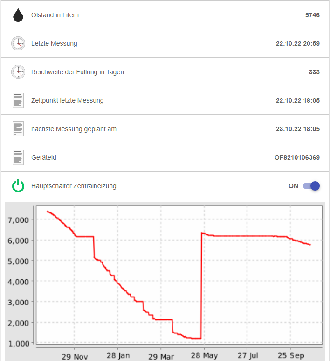Select the Hauptschalter Zentralheizung label
Viewport: 330px width, 361px height.
pyautogui.click(x=74, y=186)
